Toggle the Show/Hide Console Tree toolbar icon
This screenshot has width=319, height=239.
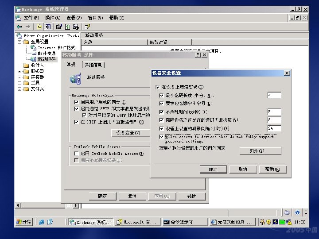pos(48,27)
